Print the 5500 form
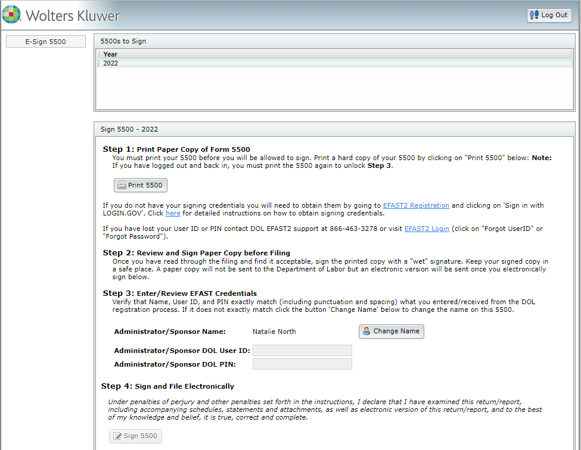Screen dimensions: 581x450 click(141, 185)
